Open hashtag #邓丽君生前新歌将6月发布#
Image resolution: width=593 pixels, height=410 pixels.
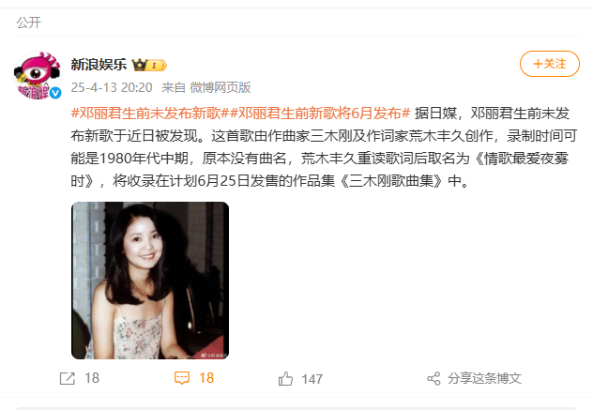(320, 113)
